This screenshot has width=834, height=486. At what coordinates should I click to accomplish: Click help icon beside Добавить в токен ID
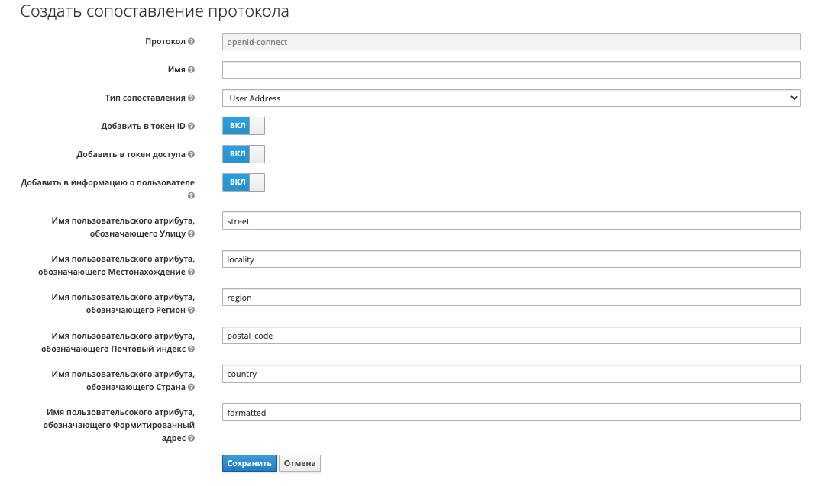[x=191, y=127]
